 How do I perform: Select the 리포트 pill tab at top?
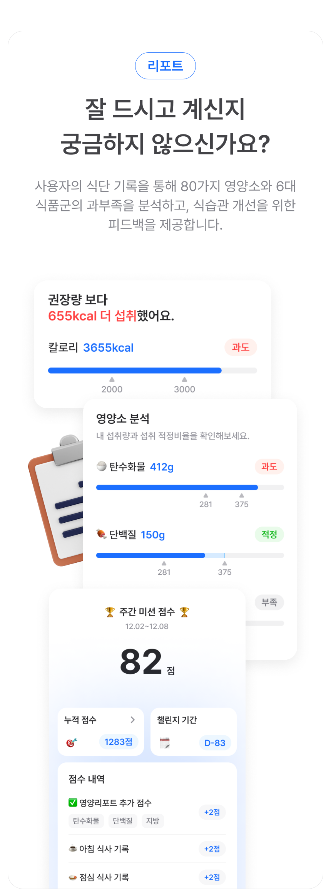coord(165,66)
